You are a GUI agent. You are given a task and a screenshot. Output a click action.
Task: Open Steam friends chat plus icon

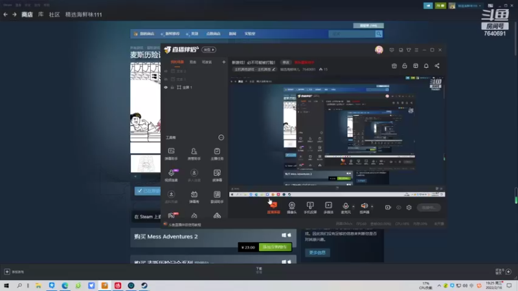[508, 272]
